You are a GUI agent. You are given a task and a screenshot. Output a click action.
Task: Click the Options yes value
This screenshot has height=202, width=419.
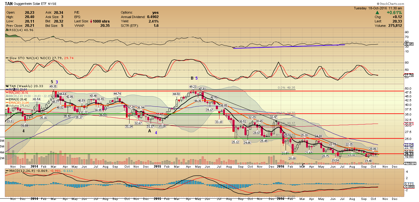point(155,13)
